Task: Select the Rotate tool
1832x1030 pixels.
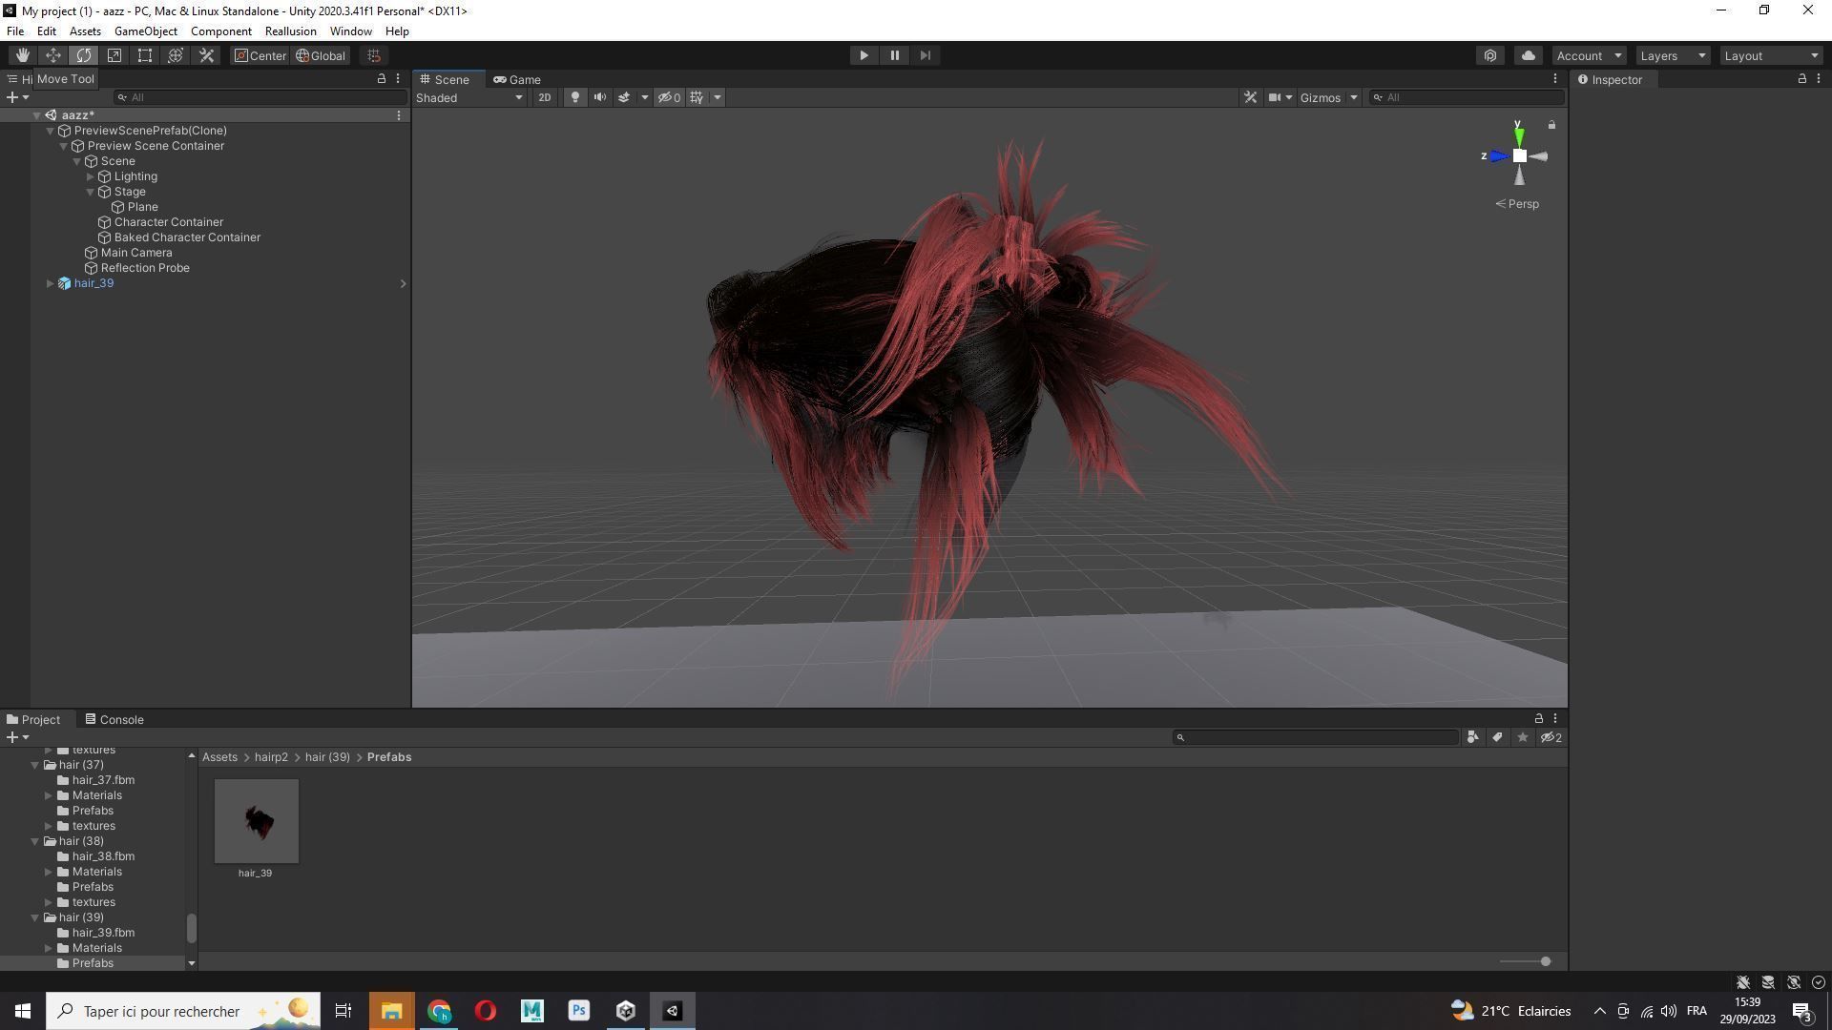Action: click(x=84, y=55)
